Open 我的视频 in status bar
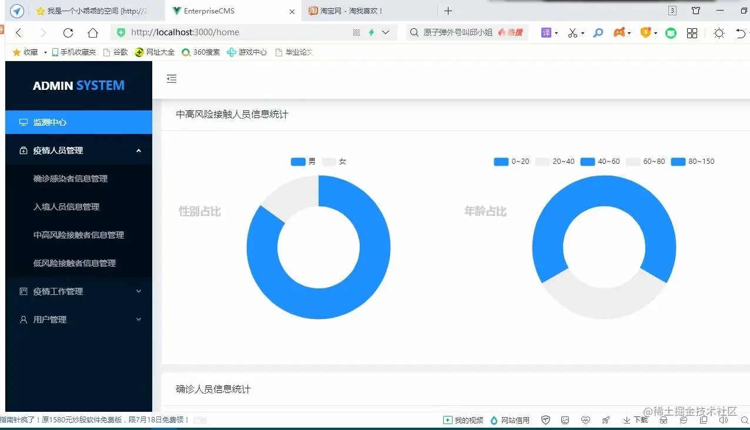The image size is (750, 430). coord(463,420)
